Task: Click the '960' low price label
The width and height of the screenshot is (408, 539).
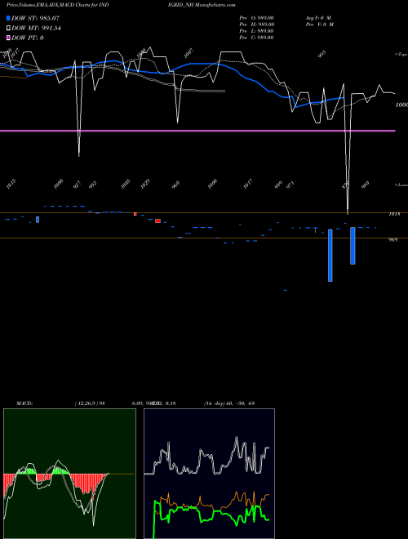Action: point(175,185)
